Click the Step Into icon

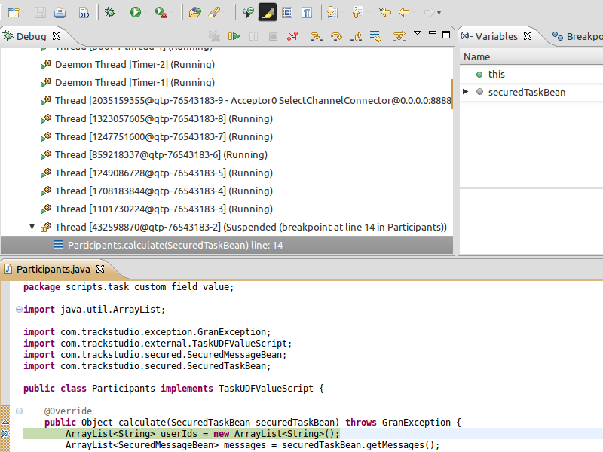(317, 36)
